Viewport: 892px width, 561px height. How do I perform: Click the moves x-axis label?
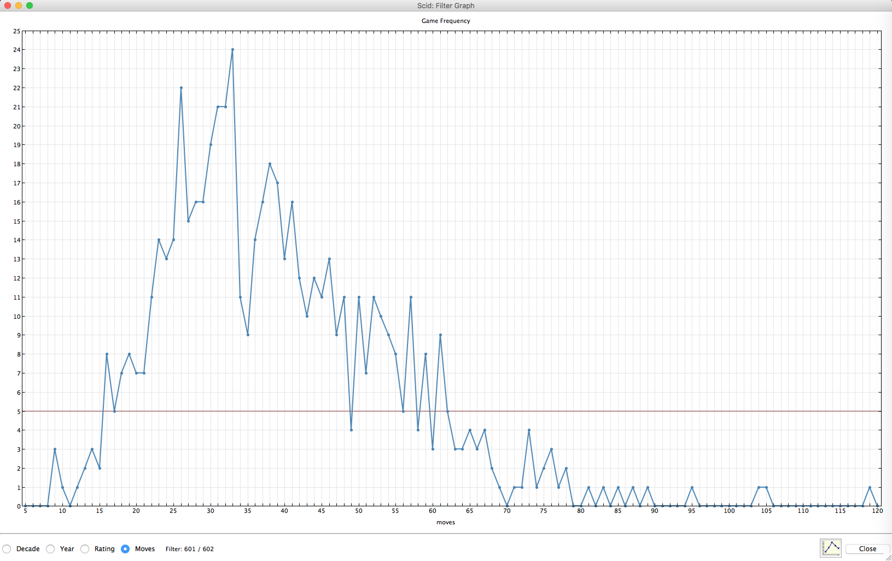(446, 522)
